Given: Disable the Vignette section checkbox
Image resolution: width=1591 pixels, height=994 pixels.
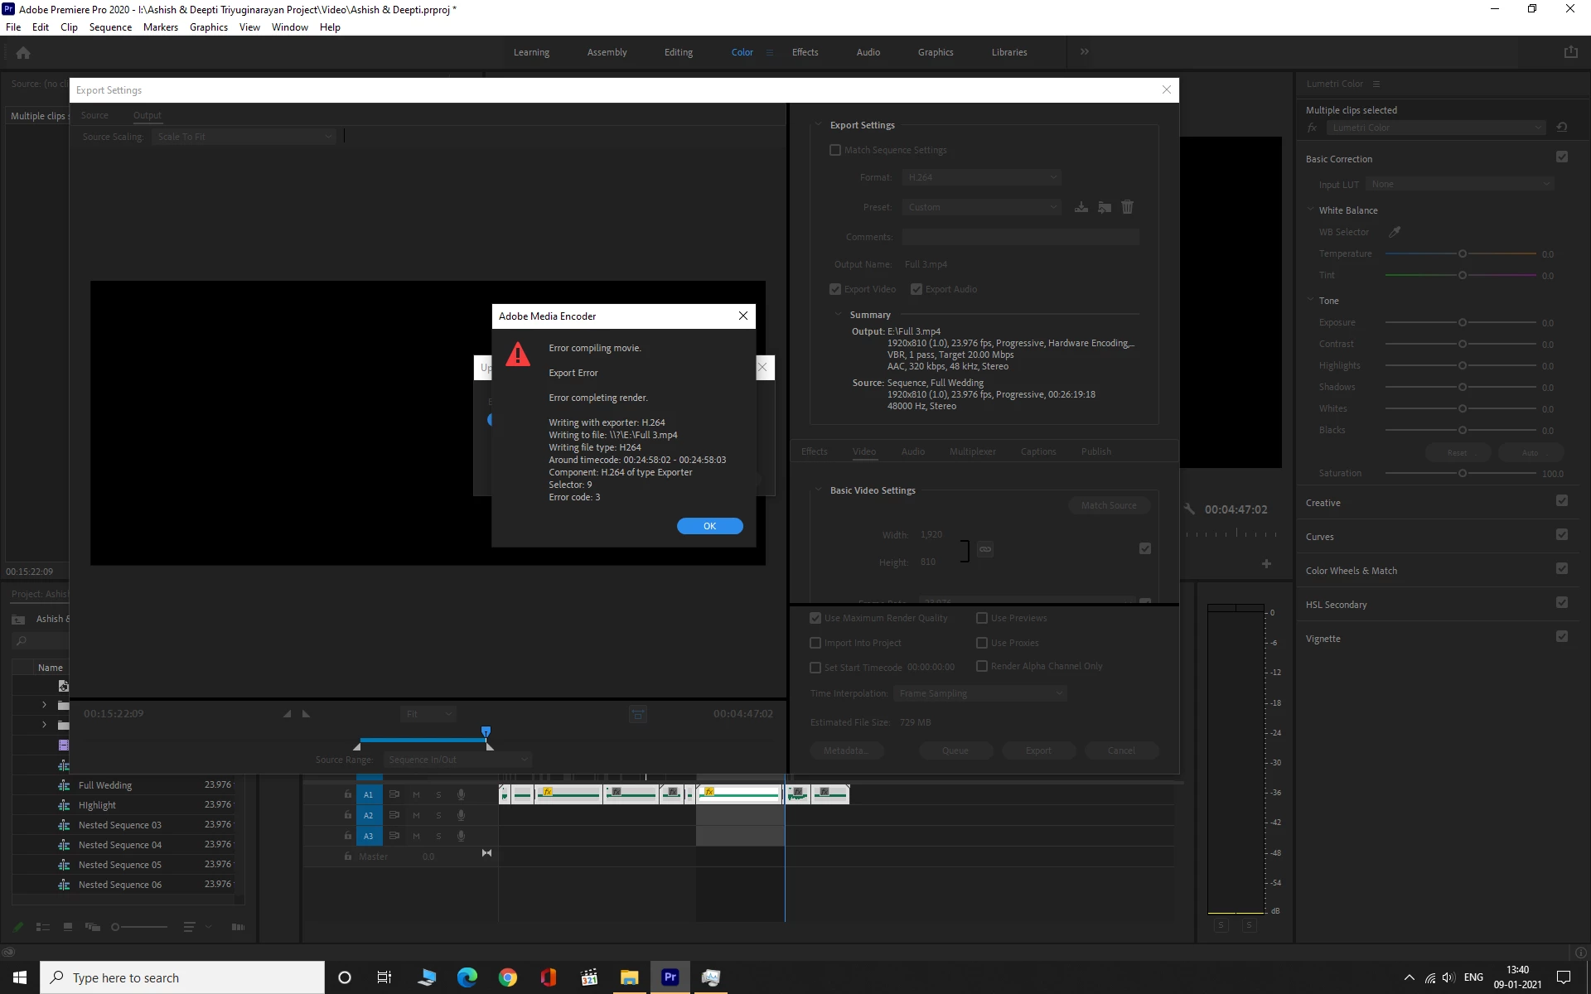Looking at the screenshot, I should pos(1562,637).
